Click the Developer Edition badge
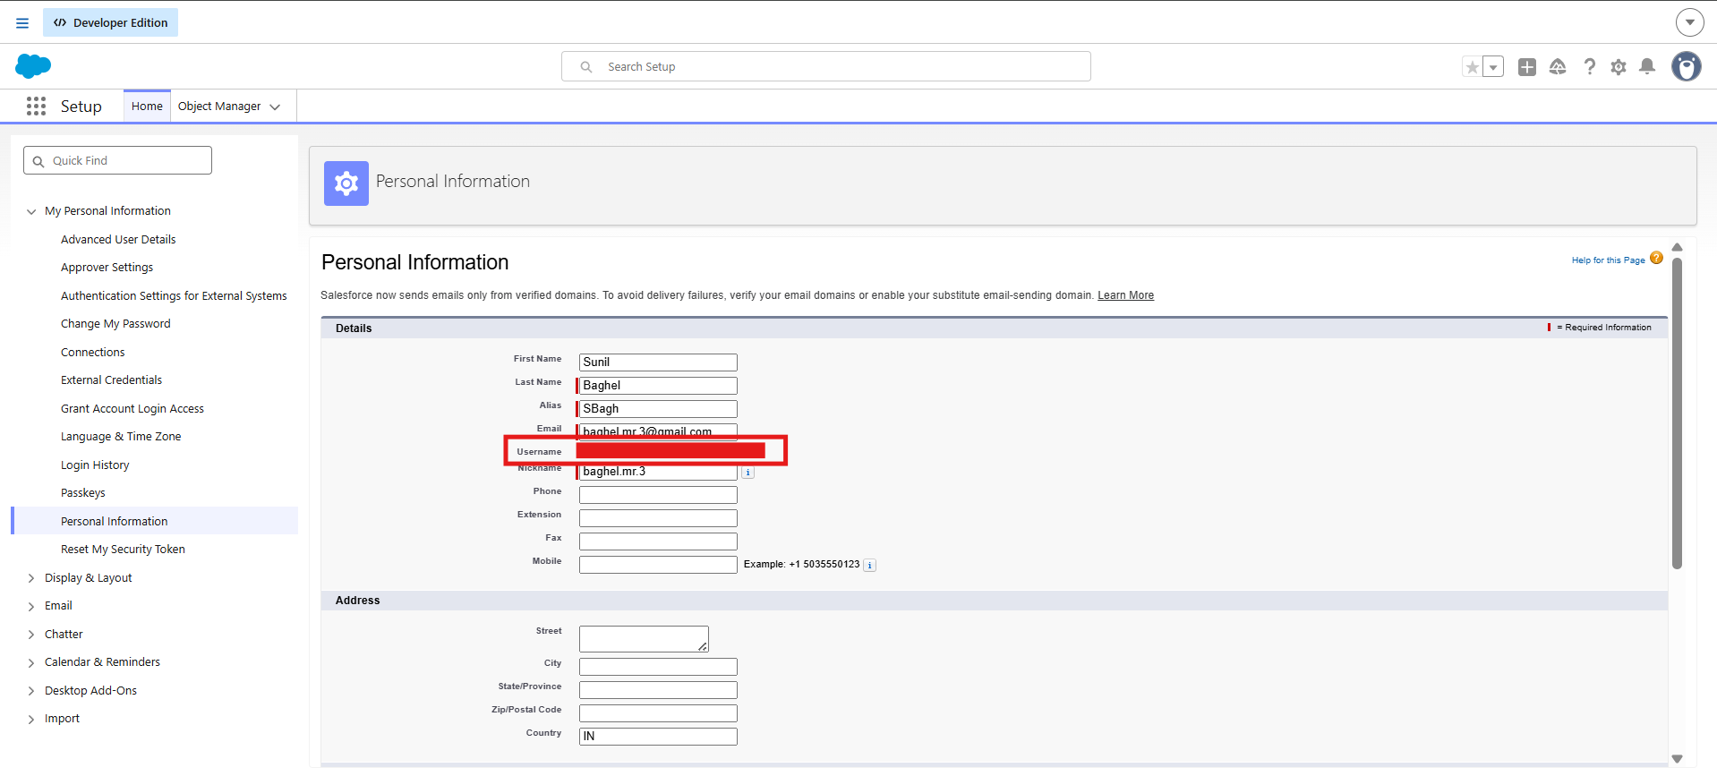This screenshot has width=1717, height=776. tap(110, 22)
